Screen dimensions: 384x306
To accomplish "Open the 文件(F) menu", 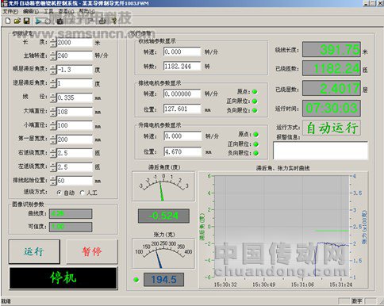I will point(10,11).
